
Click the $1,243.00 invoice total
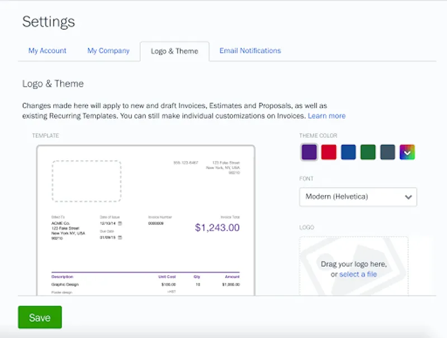[x=217, y=228]
